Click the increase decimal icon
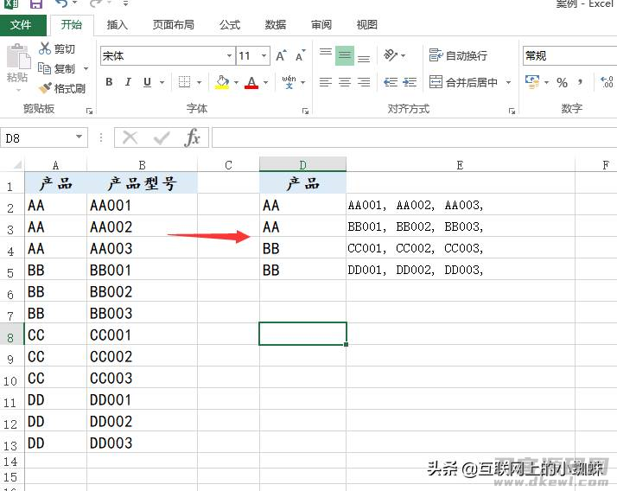Screen dimensions: 617x491 607,82
